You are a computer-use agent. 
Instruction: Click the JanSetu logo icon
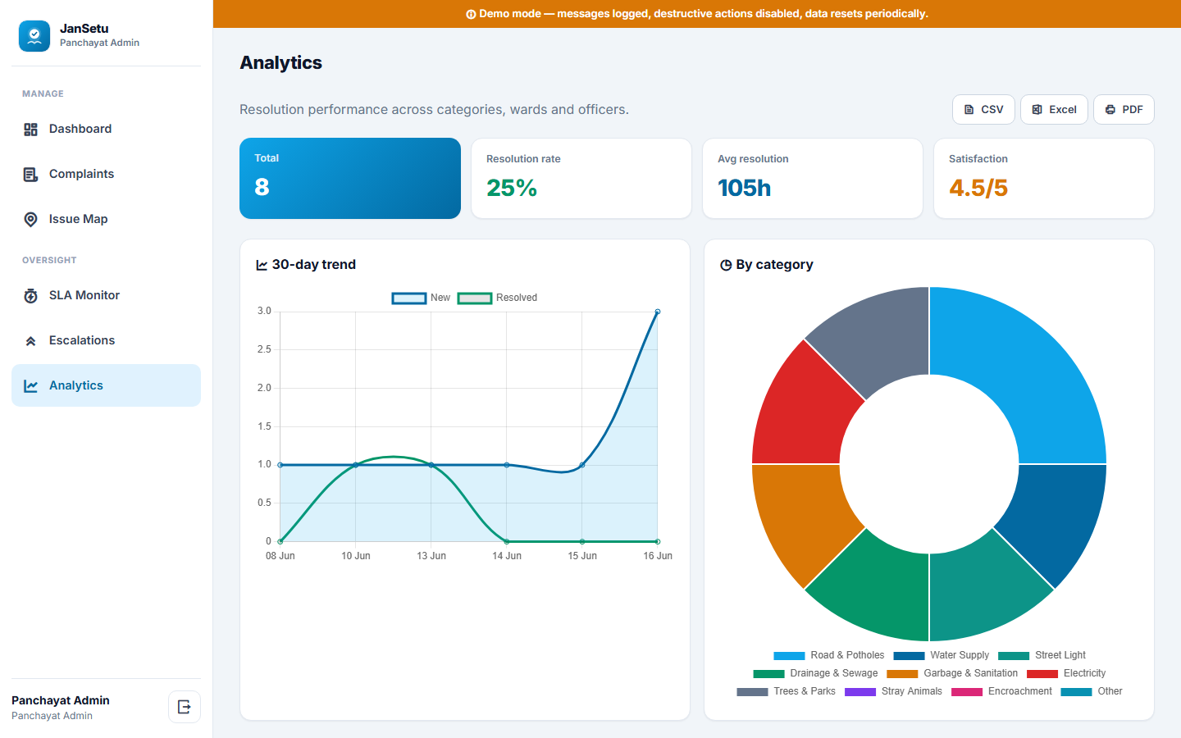pos(34,36)
